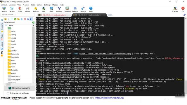Select the Downloads folder
The height and width of the screenshot is (105, 187).
point(13,57)
